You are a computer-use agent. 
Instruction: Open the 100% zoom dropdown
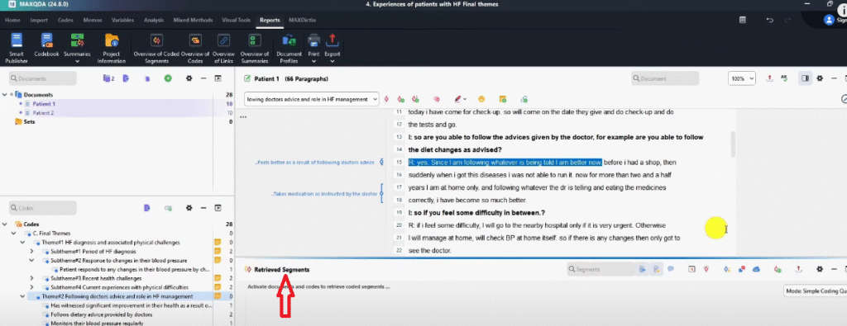(742, 78)
